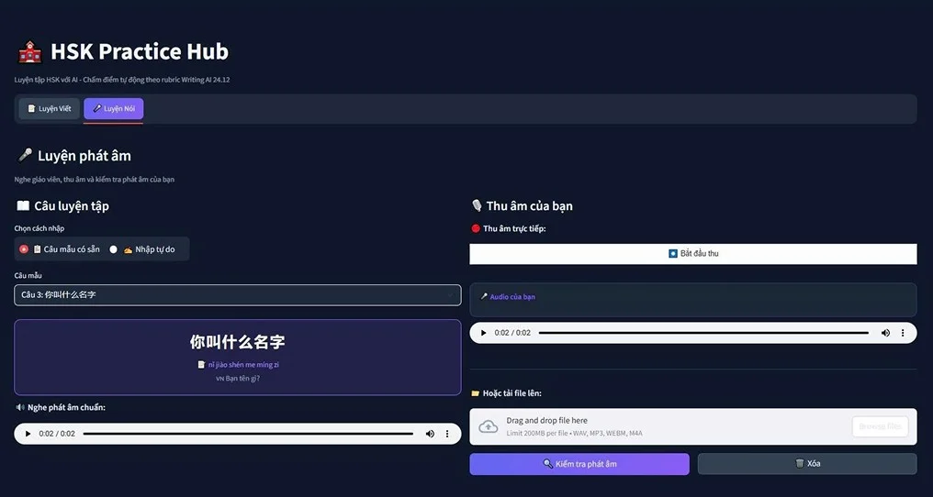Play the standard pronunciation audio

[28, 434]
